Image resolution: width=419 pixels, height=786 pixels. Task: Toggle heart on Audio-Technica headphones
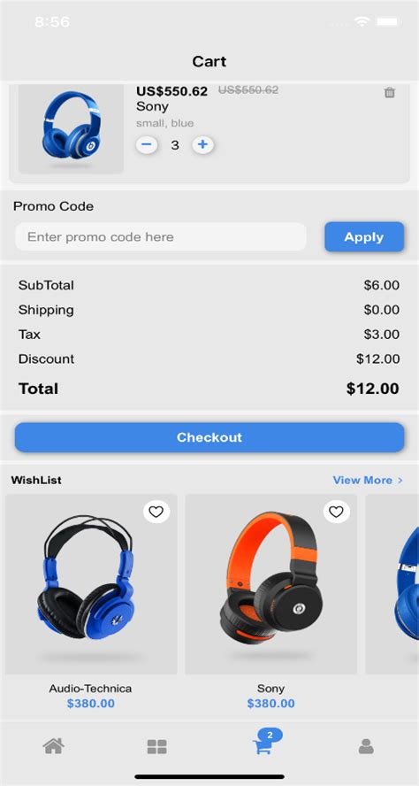[156, 512]
